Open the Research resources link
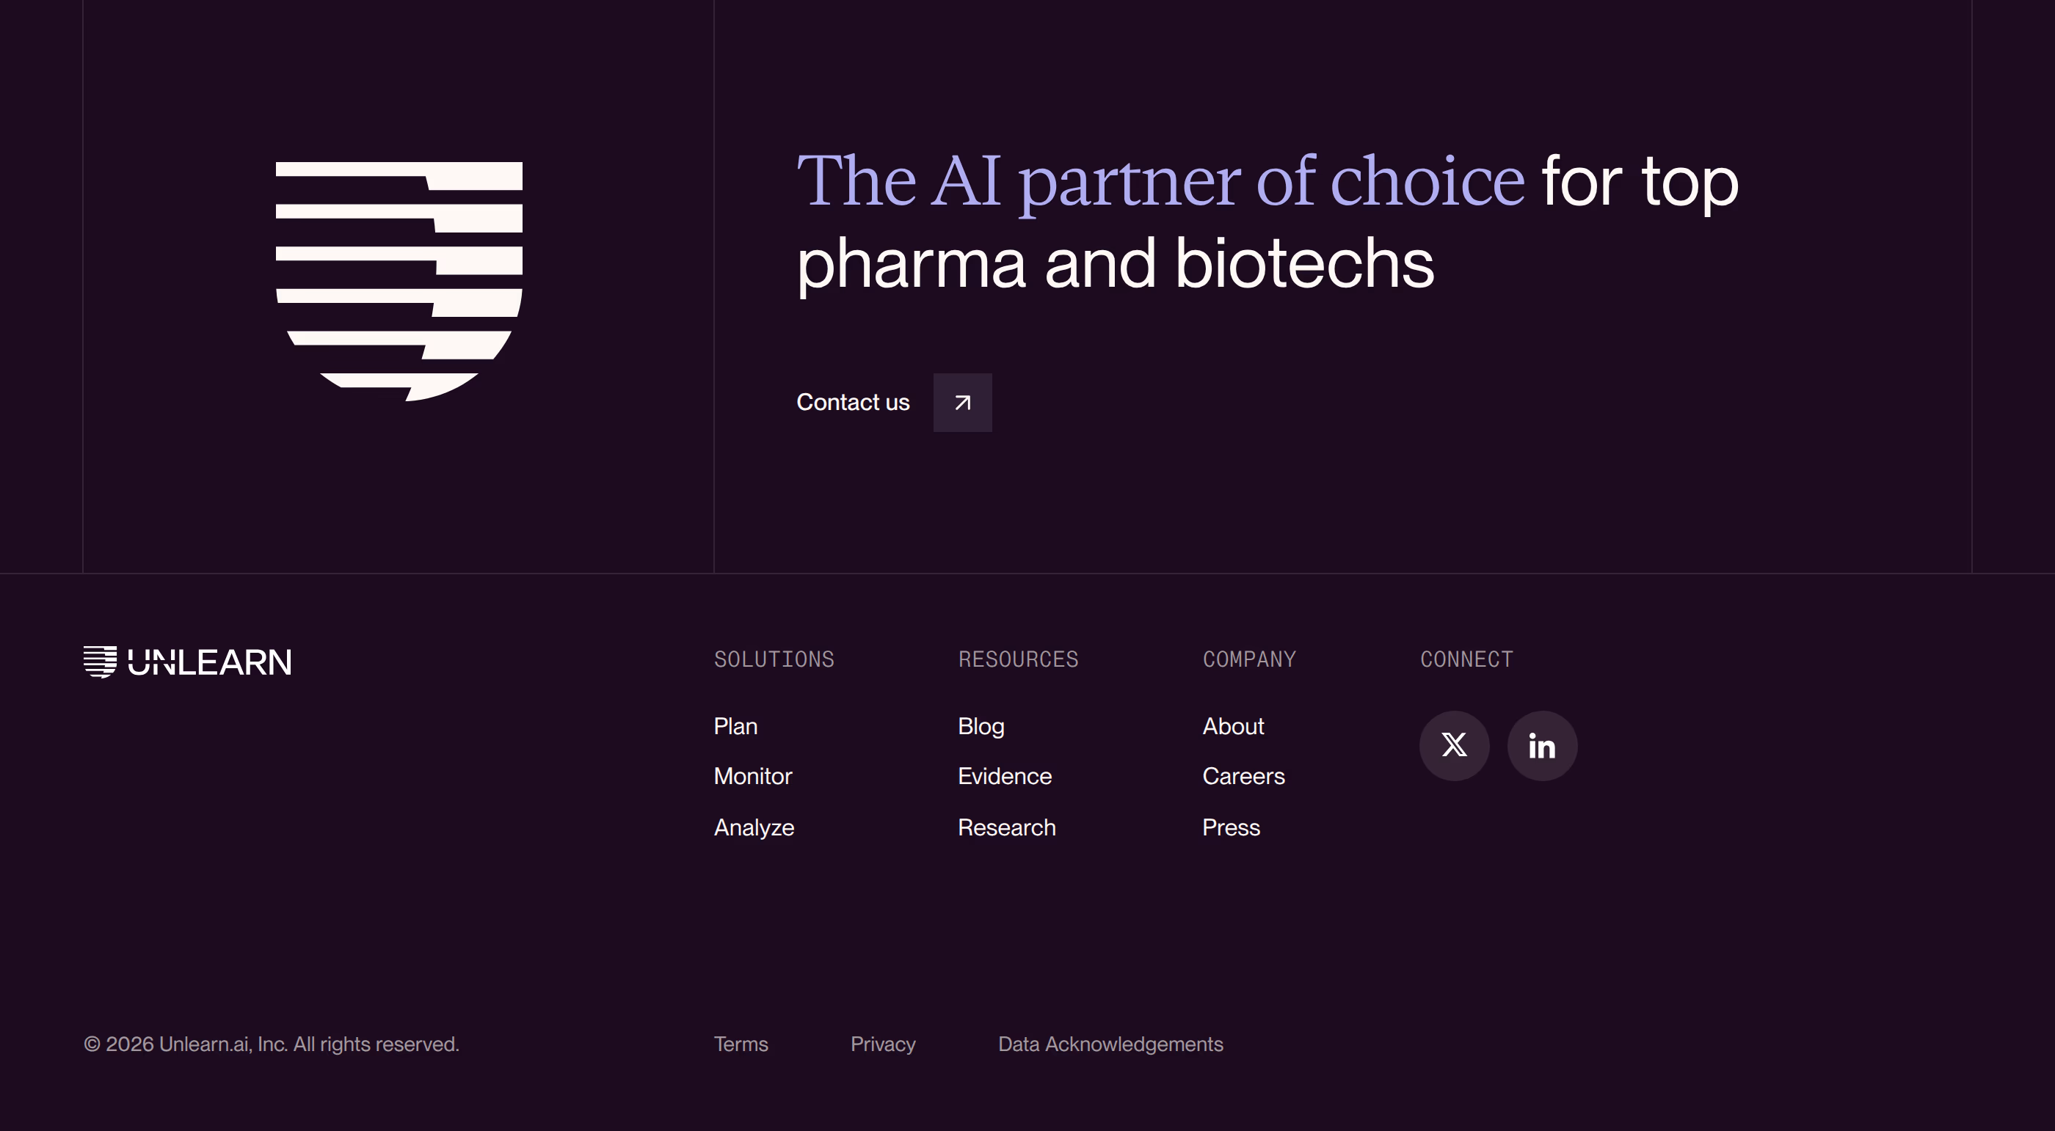Viewport: 2055px width, 1131px height. 1007,827
